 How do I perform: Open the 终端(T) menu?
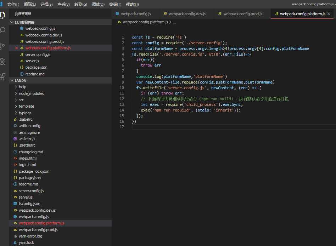coord(115,4)
